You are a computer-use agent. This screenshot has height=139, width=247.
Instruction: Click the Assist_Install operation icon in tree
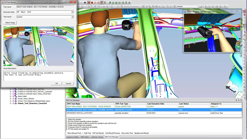pyautogui.click(x=16, y=96)
